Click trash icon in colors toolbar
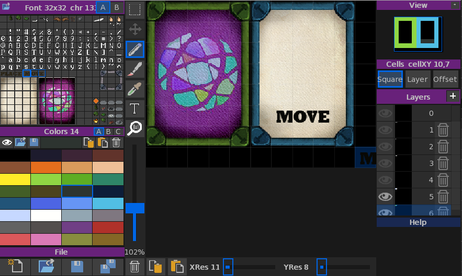The height and width of the screenshot is (276, 462). point(116,142)
